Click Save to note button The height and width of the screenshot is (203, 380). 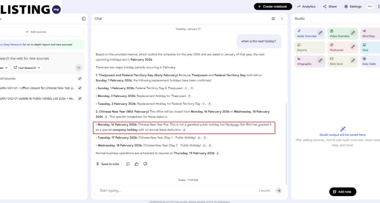pos(108,164)
